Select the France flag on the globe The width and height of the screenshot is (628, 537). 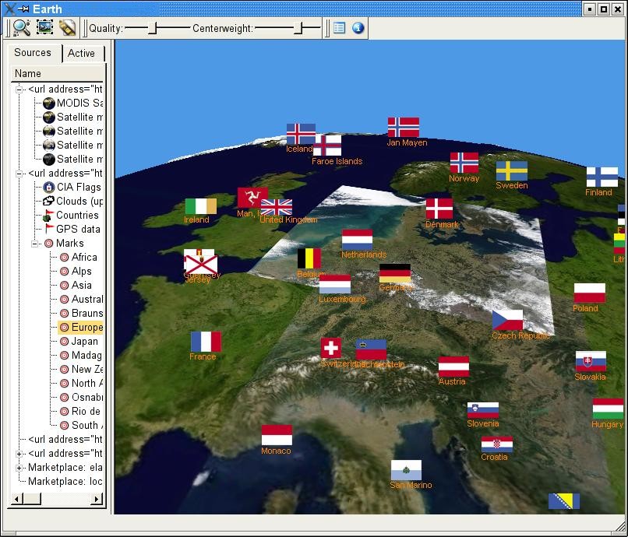tap(206, 342)
